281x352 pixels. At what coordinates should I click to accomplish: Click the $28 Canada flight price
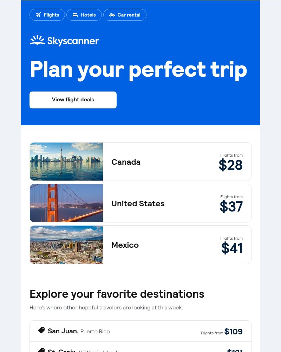click(230, 165)
